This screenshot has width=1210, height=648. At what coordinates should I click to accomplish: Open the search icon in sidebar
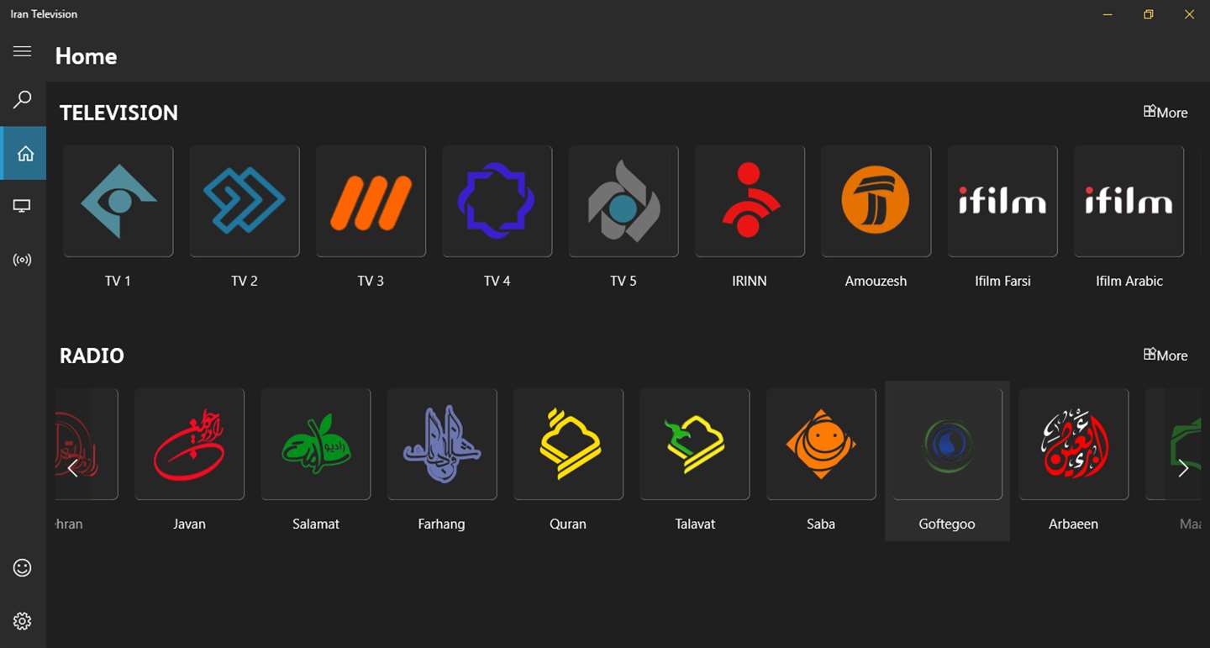tap(23, 100)
